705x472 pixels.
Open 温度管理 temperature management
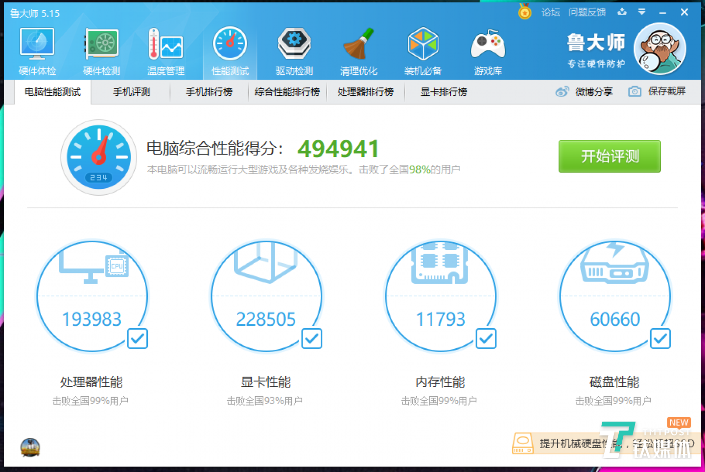[x=165, y=49]
